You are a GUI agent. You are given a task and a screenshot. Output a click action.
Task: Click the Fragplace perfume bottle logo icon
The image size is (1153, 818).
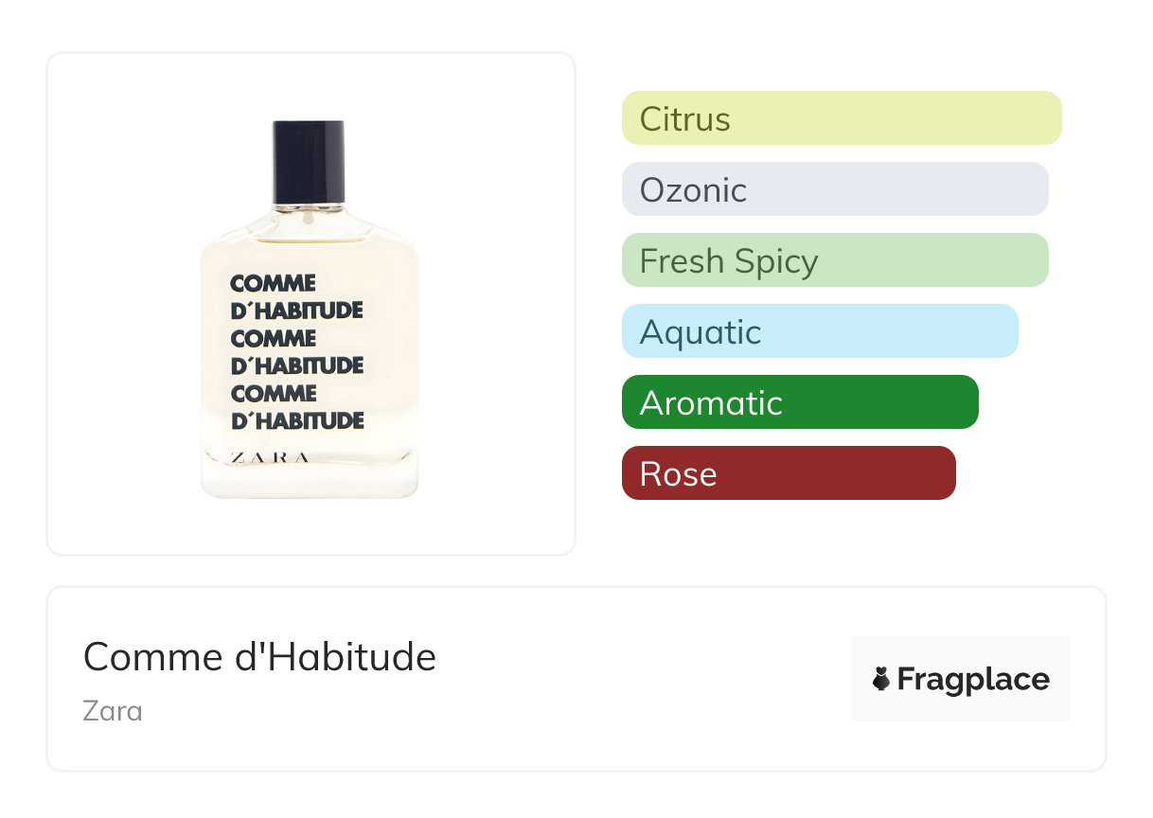[x=881, y=679]
